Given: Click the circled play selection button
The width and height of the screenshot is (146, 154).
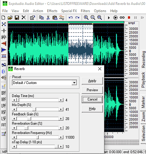Looking at the screenshot, I should (x=116, y=18).
